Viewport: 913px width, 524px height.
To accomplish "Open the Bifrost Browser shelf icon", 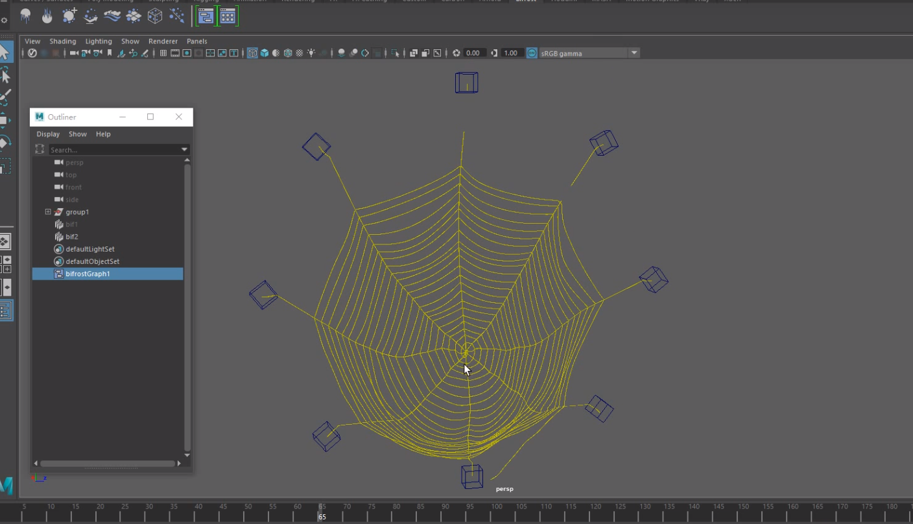I will (x=226, y=15).
